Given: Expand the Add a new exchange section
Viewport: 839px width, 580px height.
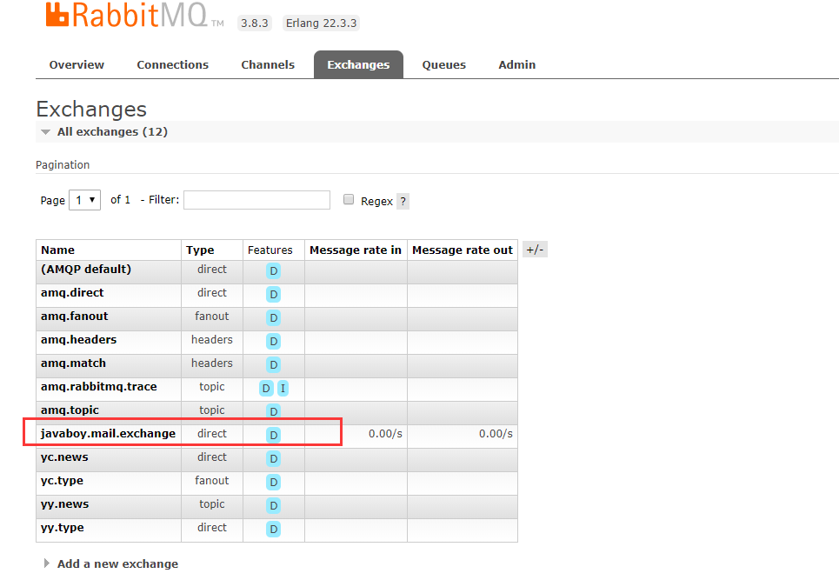Looking at the screenshot, I should (x=111, y=563).
